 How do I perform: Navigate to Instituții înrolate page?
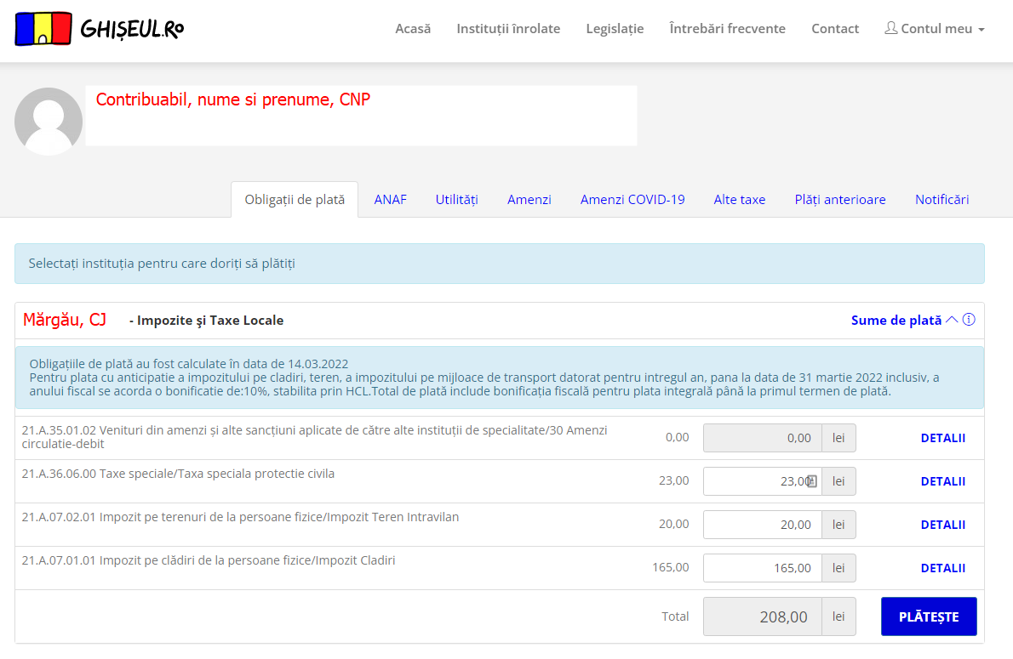[508, 28]
